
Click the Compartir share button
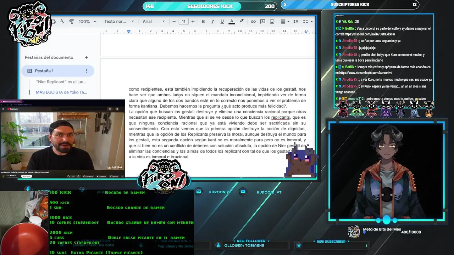88,176
